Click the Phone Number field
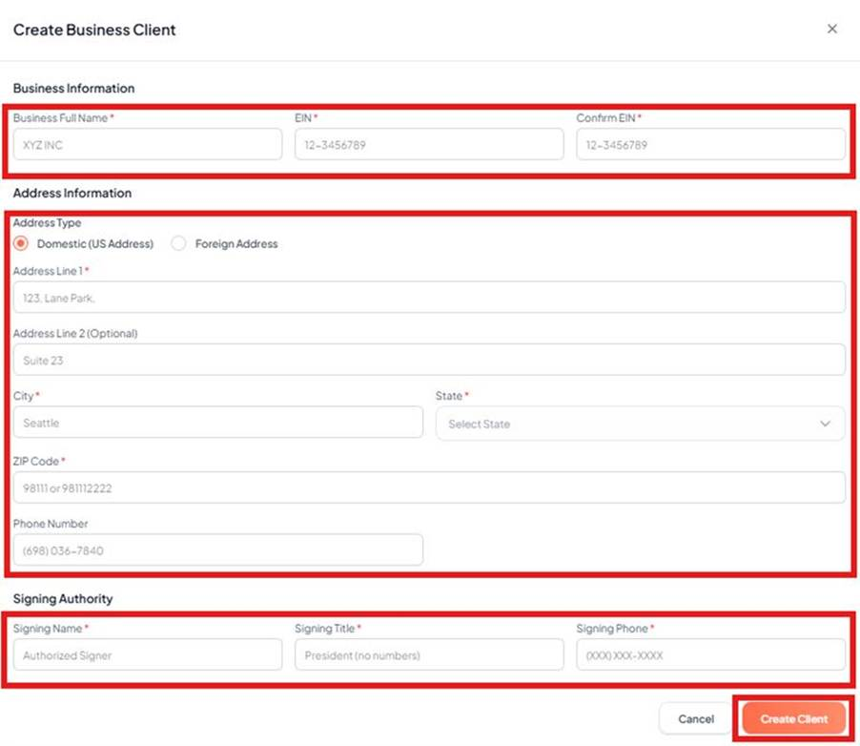Viewport: 860px width, 746px height. (x=218, y=549)
